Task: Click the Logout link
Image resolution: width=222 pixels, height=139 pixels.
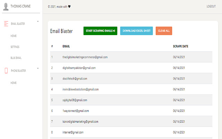Action: click(211, 7)
